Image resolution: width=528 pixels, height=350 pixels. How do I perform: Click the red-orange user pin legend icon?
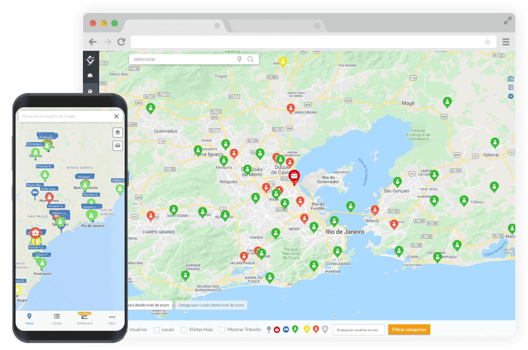click(316, 329)
